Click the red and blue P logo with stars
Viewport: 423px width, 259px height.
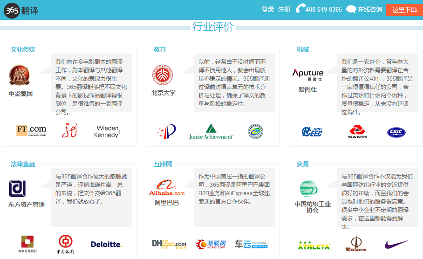click(x=167, y=131)
